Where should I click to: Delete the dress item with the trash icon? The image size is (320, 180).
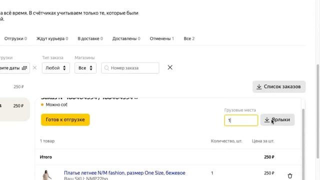[290, 175]
